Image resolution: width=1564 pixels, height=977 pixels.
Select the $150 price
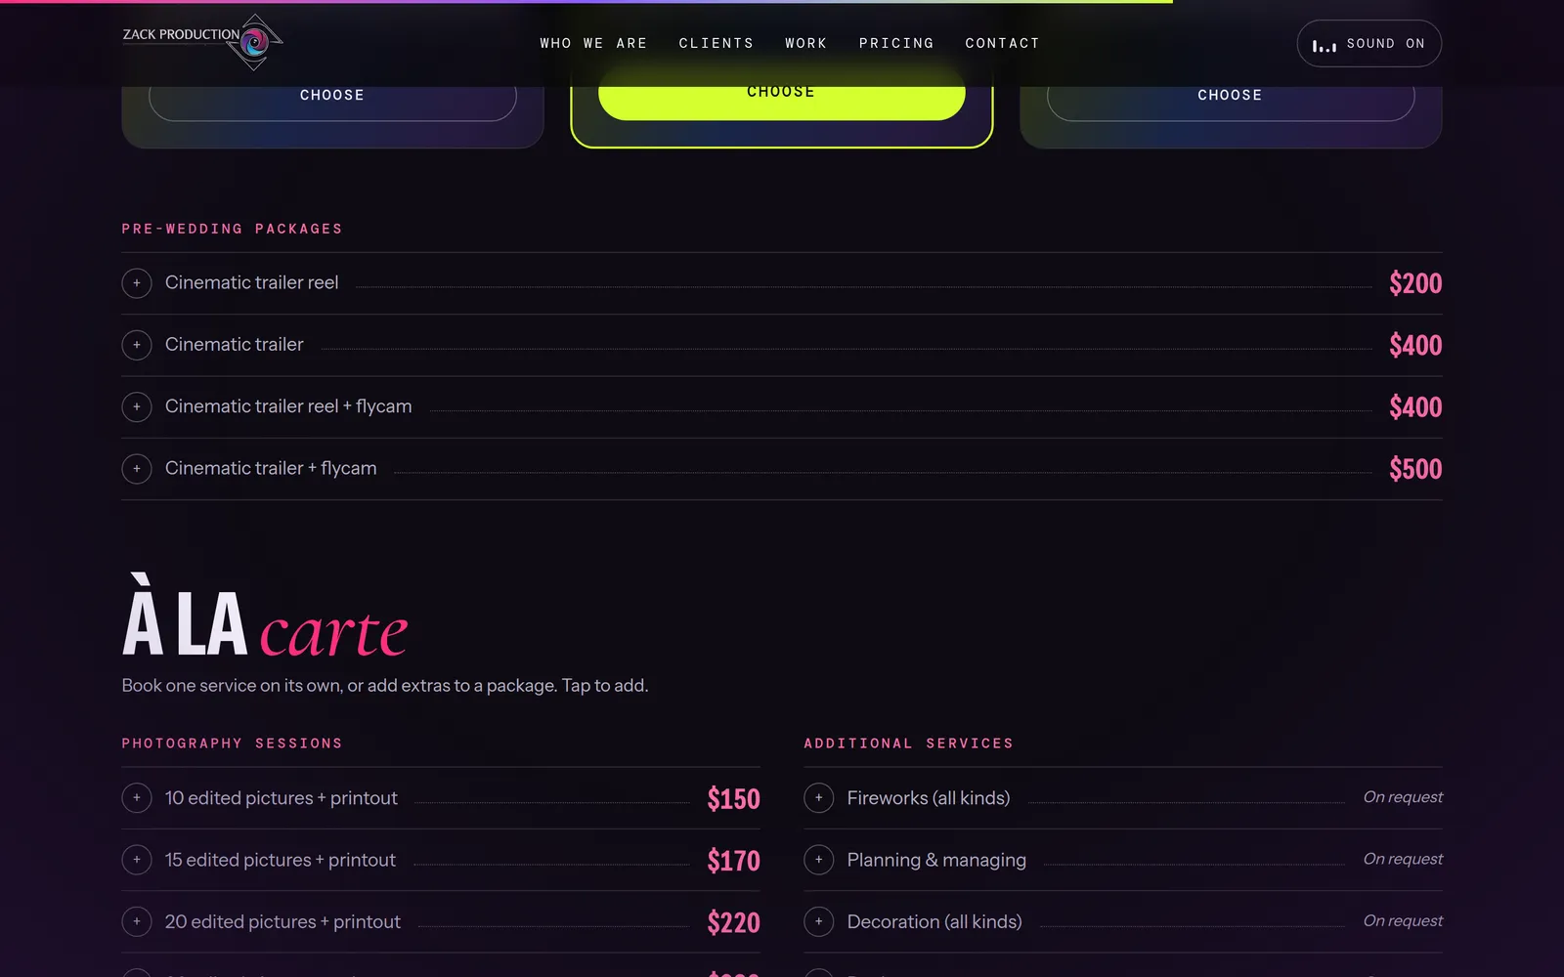pos(733,799)
